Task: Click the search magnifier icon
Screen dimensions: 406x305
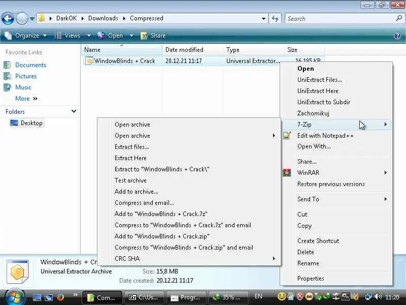Action: [x=399, y=18]
